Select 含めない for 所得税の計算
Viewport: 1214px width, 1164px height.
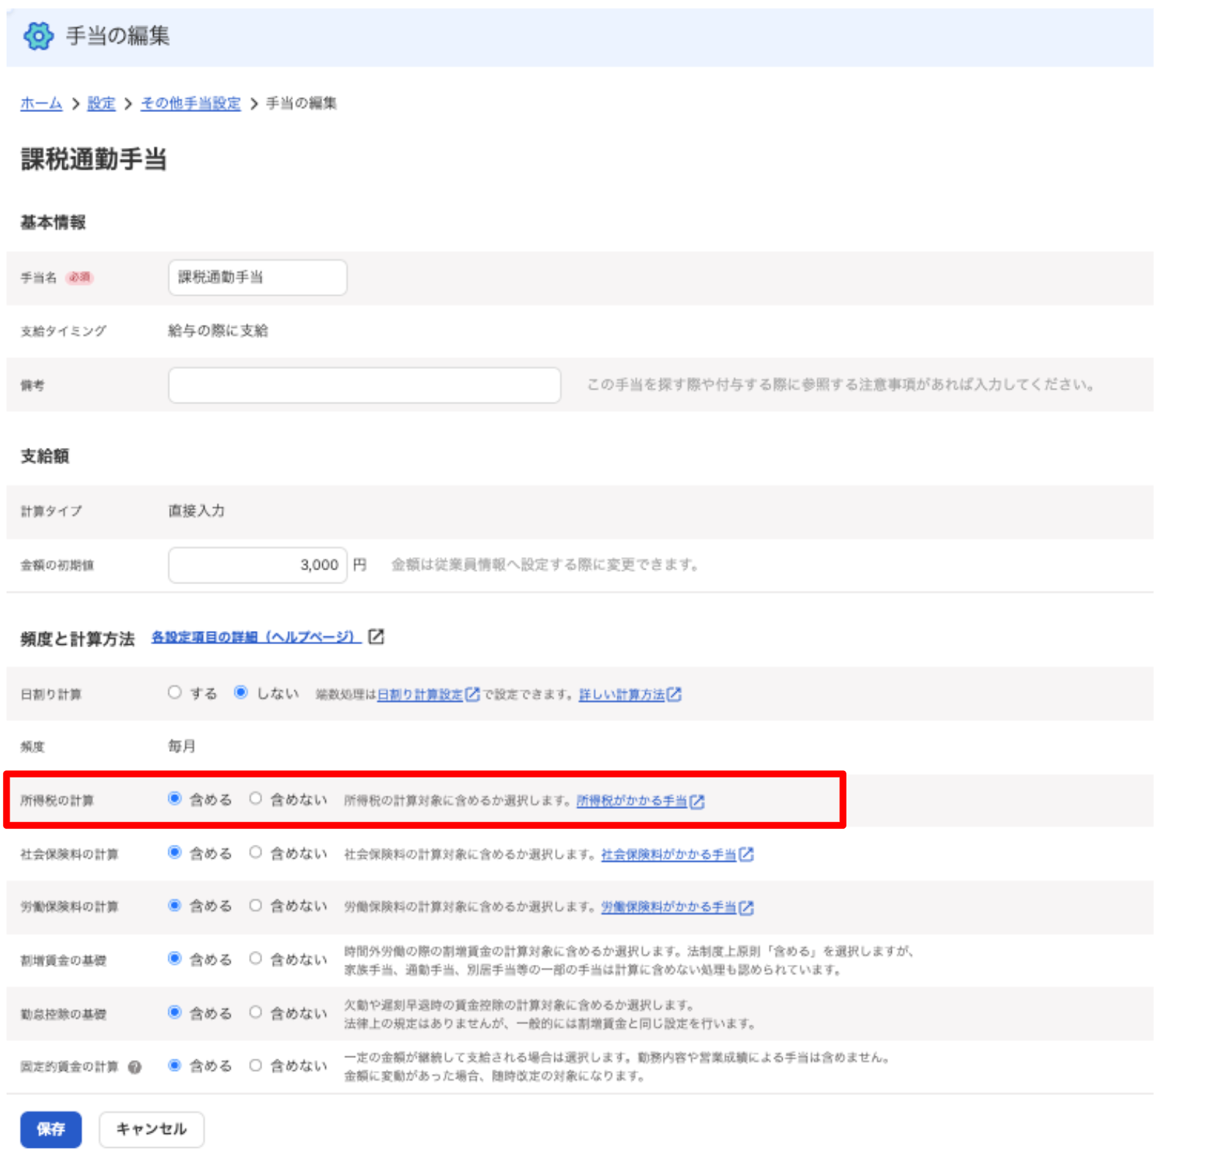pos(255,799)
